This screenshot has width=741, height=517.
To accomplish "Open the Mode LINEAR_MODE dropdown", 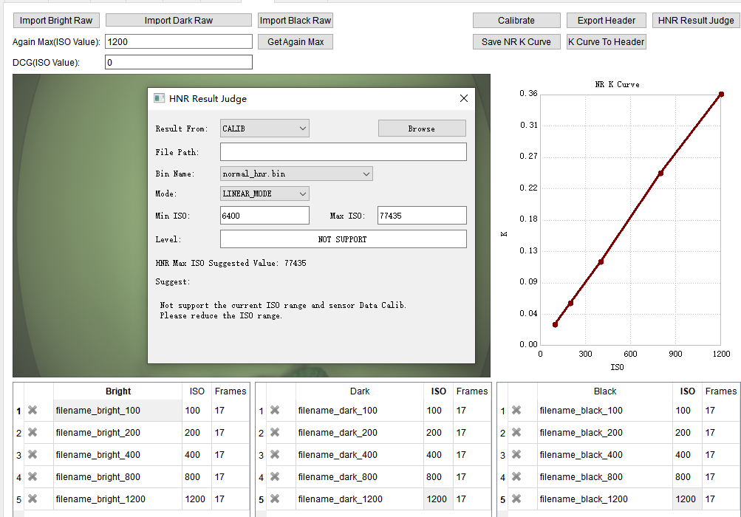I will coord(264,194).
